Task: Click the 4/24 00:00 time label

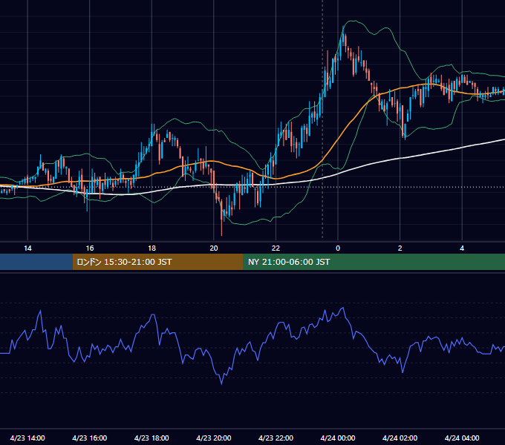Action: tap(338, 438)
